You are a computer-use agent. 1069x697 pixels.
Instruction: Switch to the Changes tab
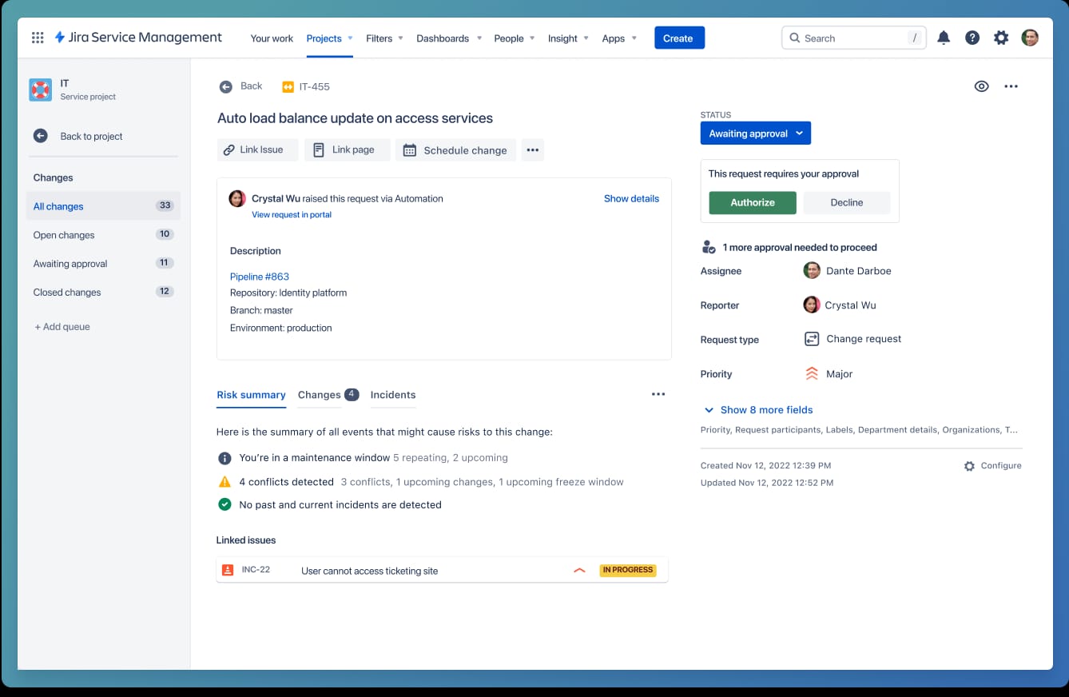click(x=328, y=395)
